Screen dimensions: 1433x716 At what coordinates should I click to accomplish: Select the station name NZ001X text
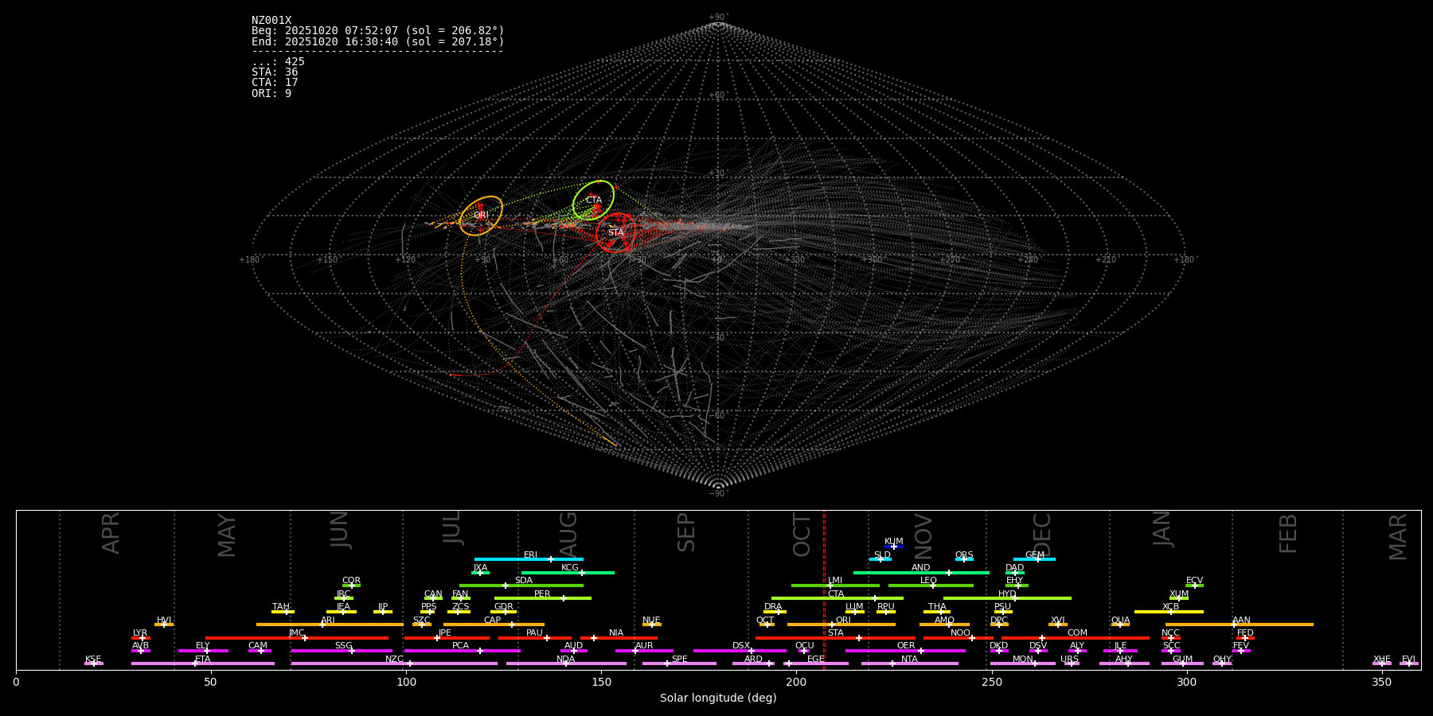pos(271,21)
